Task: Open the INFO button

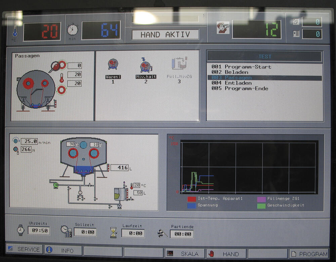Action: 64,250
